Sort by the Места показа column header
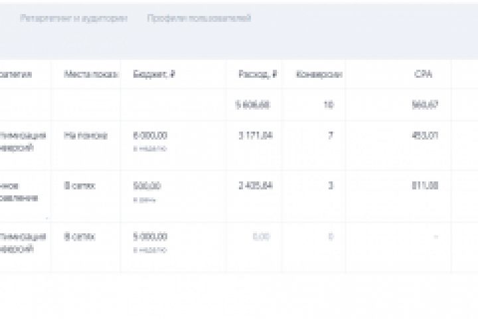478x319 pixels. (90, 74)
